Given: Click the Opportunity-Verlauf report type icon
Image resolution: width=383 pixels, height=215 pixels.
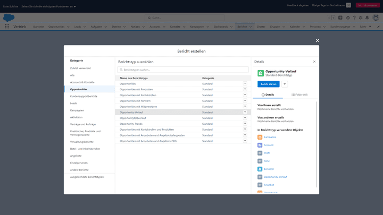Looking at the screenshot, I should pyautogui.click(x=261, y=73).
